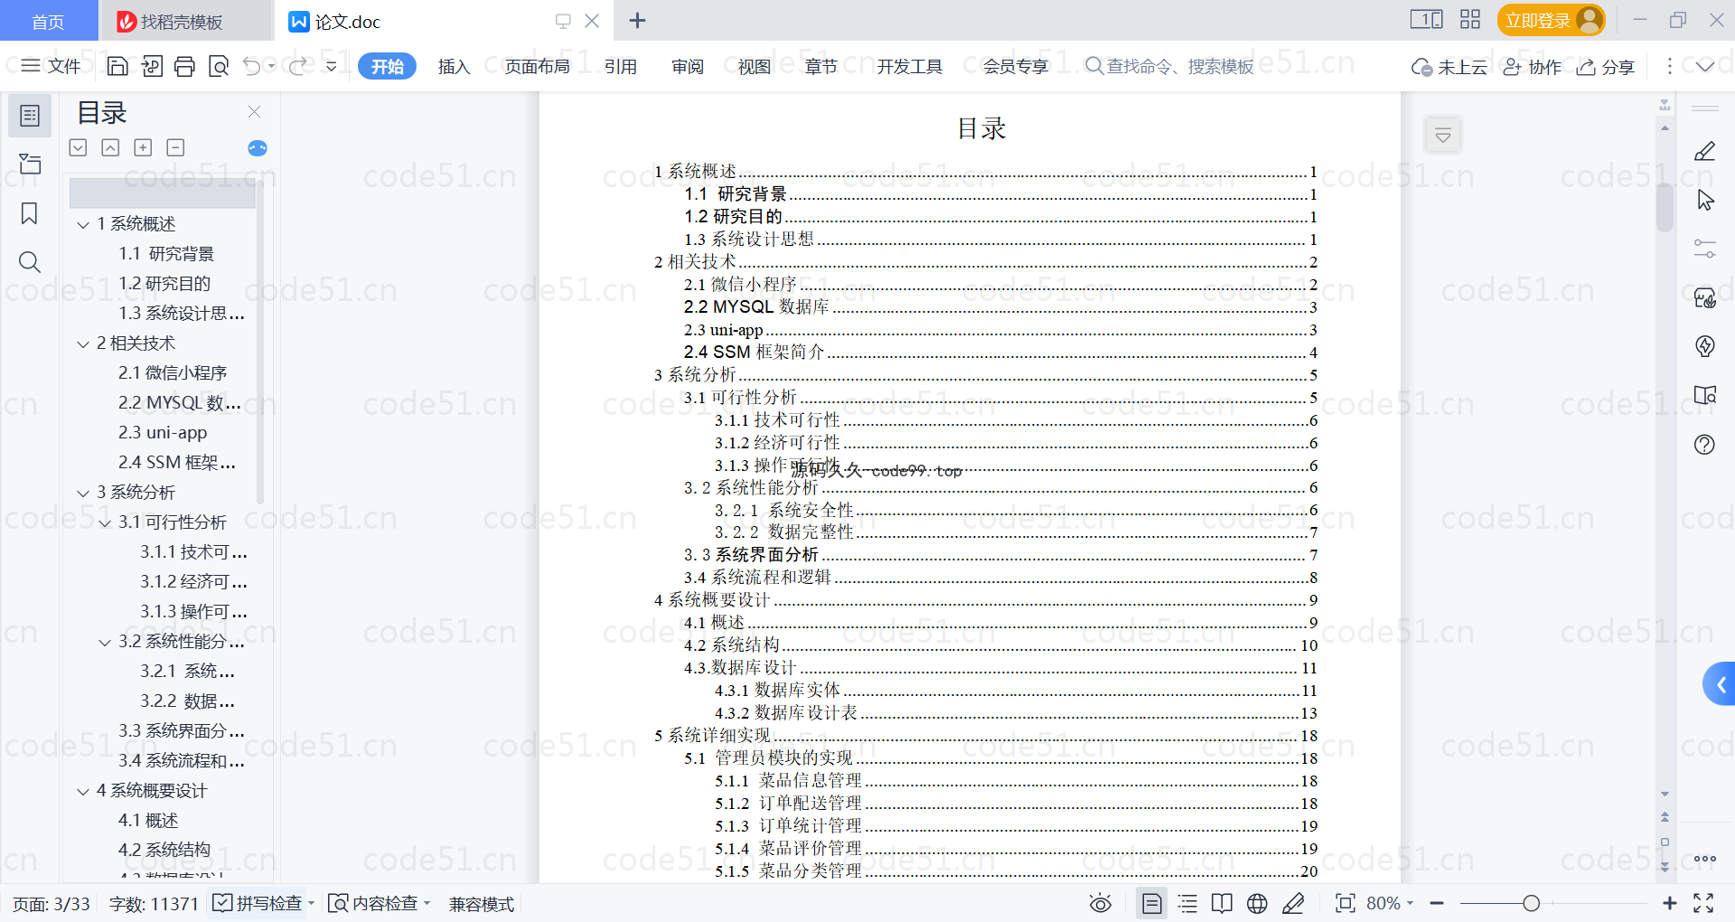This screenshot has height=922, width=1735.
Task: Expand the ribbon chevron at top right
Action: [1705, 66]
